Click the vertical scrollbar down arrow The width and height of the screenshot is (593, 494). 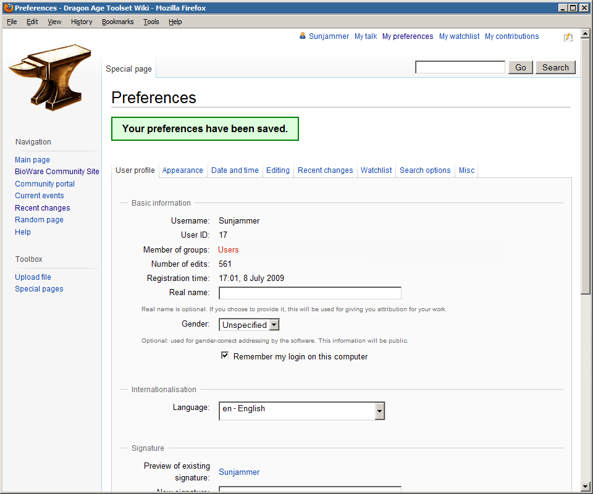tap(586, 487)
